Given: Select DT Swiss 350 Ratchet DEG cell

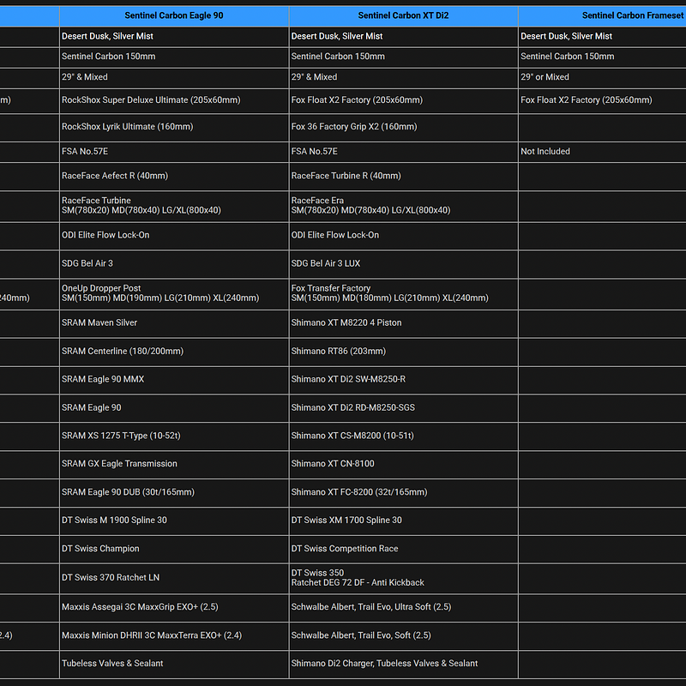Looking at the screenshot, I should [403, 578].
